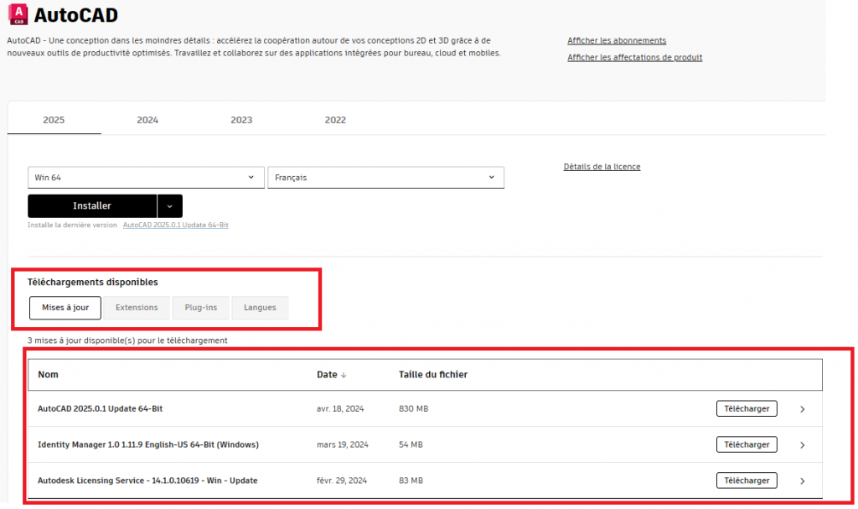The height and width of the screenshot is (509, 858).
Task: Open the Français language dropdown
Action: 385,178
